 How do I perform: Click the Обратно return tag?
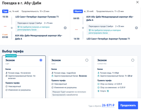78,11
